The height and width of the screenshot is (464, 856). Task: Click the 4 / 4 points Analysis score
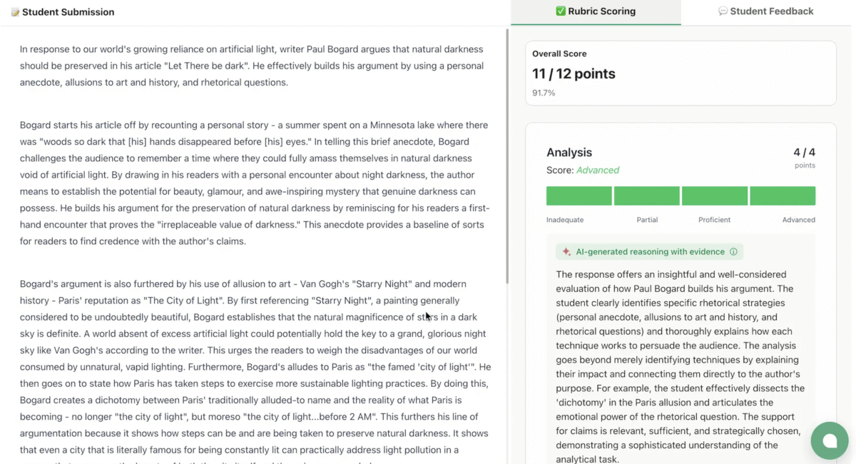(x=804, y=153)
